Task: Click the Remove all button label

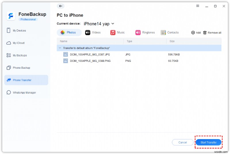Action: pyautogui.click(x=214, y=33)
